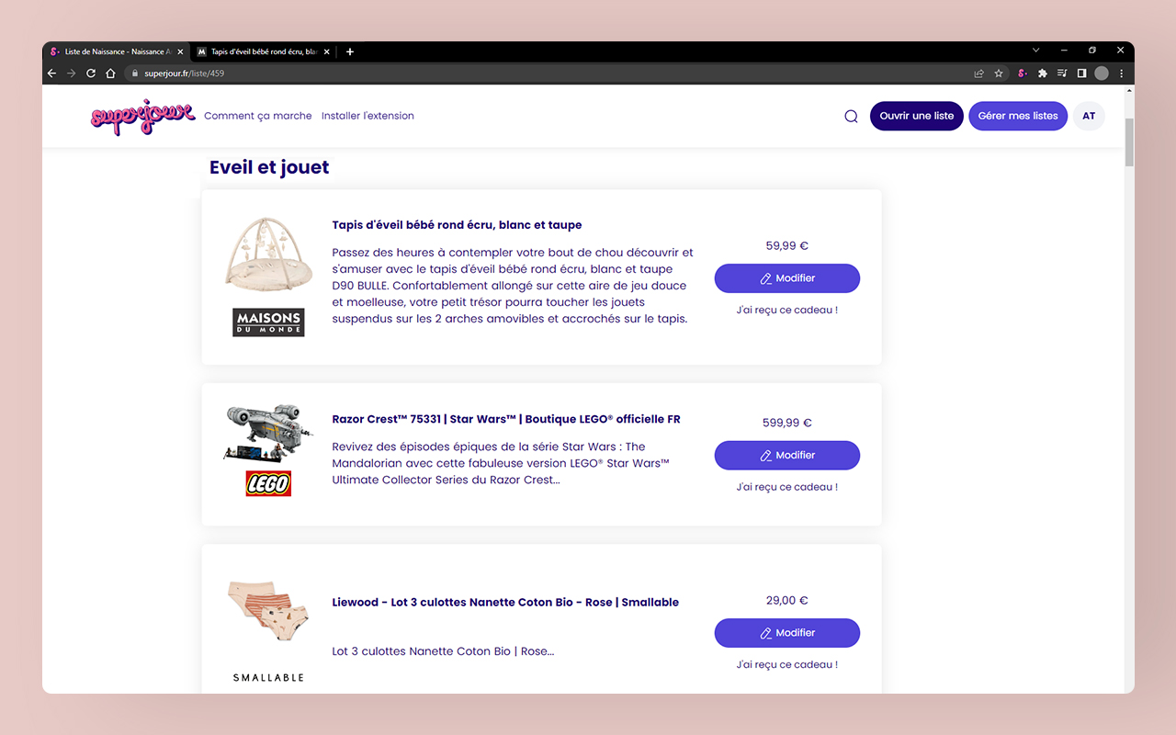
Task: Go forward in browser history
Action: (71, 73)
